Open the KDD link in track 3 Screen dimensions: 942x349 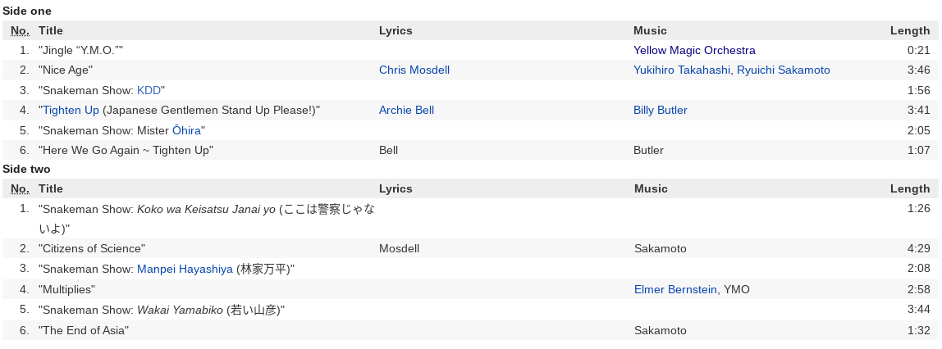click(149, 91)
